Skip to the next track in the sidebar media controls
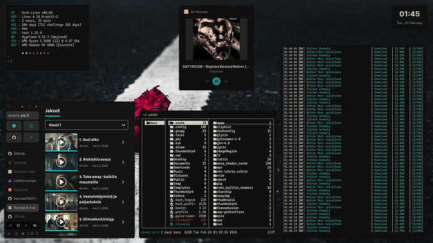The width and height of the screenshot is (433, 243). 26,225
